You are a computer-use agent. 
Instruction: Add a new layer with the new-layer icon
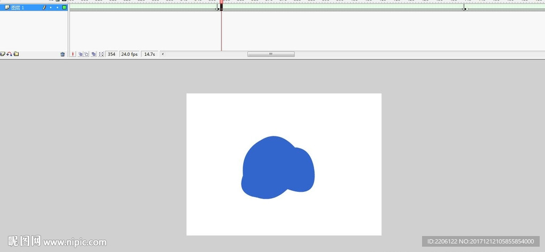pos(3,54)
